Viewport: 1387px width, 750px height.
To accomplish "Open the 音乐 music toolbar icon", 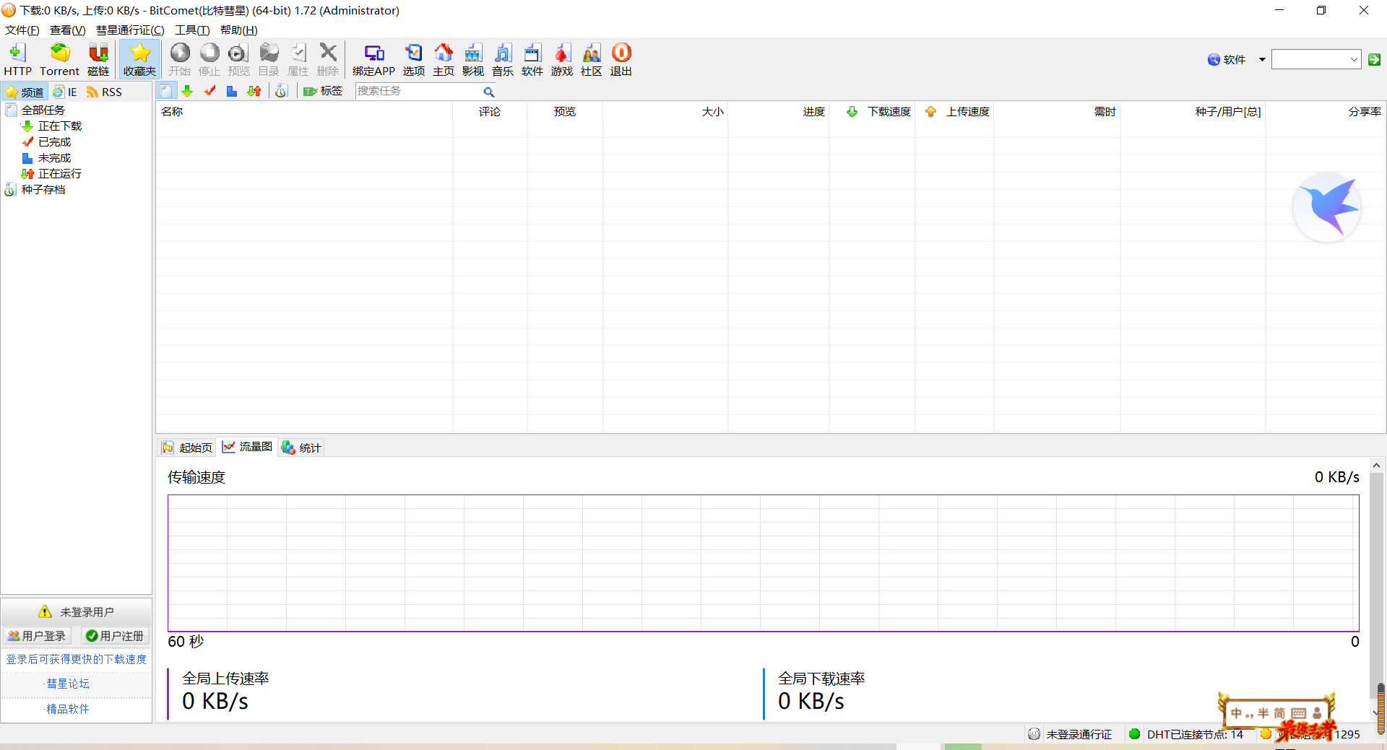I will (503, 59).
